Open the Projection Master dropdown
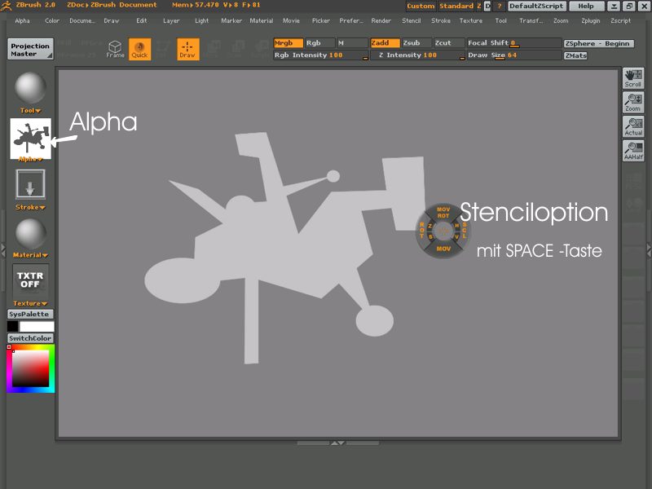The height and width of the screenshot is (489, 652). point(30,50)
